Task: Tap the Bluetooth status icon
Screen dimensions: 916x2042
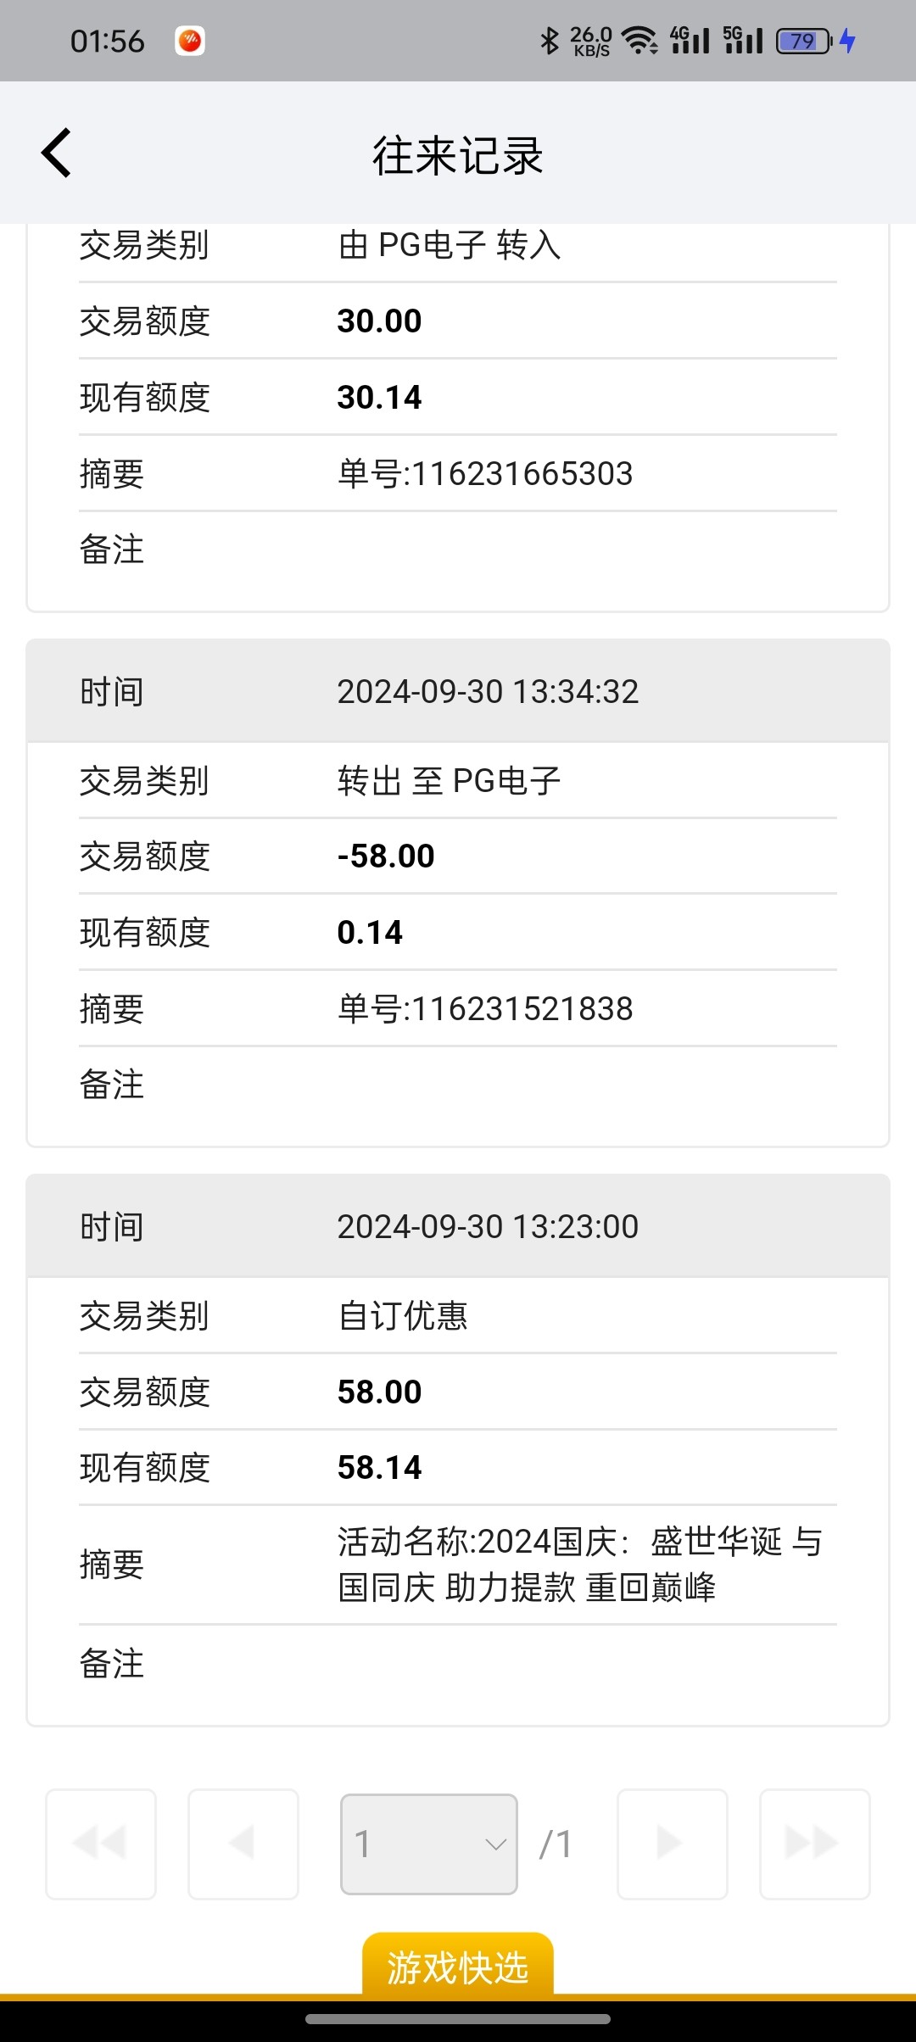Action: click(x=550, y=41)
